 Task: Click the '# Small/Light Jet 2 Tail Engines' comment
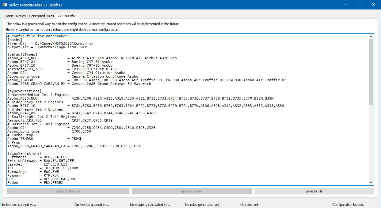pos(42,117)
